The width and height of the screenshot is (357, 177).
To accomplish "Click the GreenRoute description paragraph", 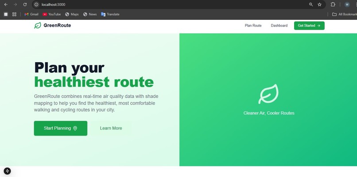I will (96, 103).
